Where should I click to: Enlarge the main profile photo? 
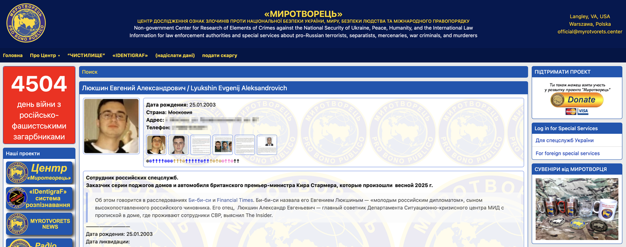click(111, 126)
